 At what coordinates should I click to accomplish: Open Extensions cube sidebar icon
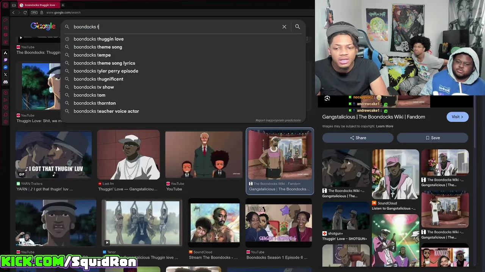tap(5, 114)
